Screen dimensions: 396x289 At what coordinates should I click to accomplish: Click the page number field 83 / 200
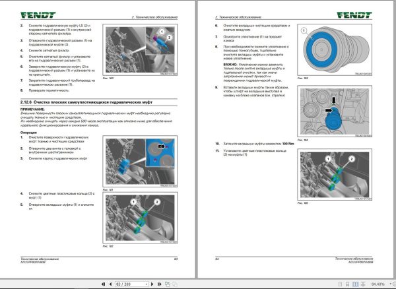130,284
